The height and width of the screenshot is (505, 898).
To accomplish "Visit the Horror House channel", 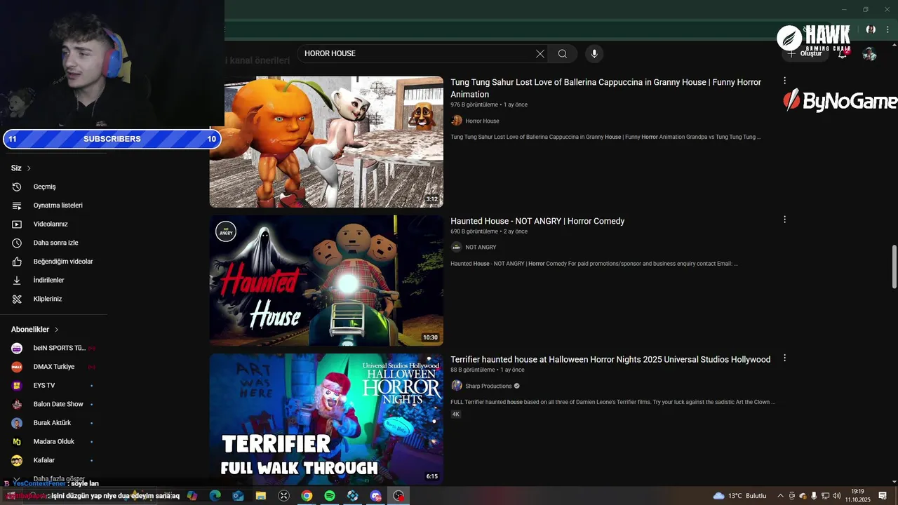I will pos(482,121).
